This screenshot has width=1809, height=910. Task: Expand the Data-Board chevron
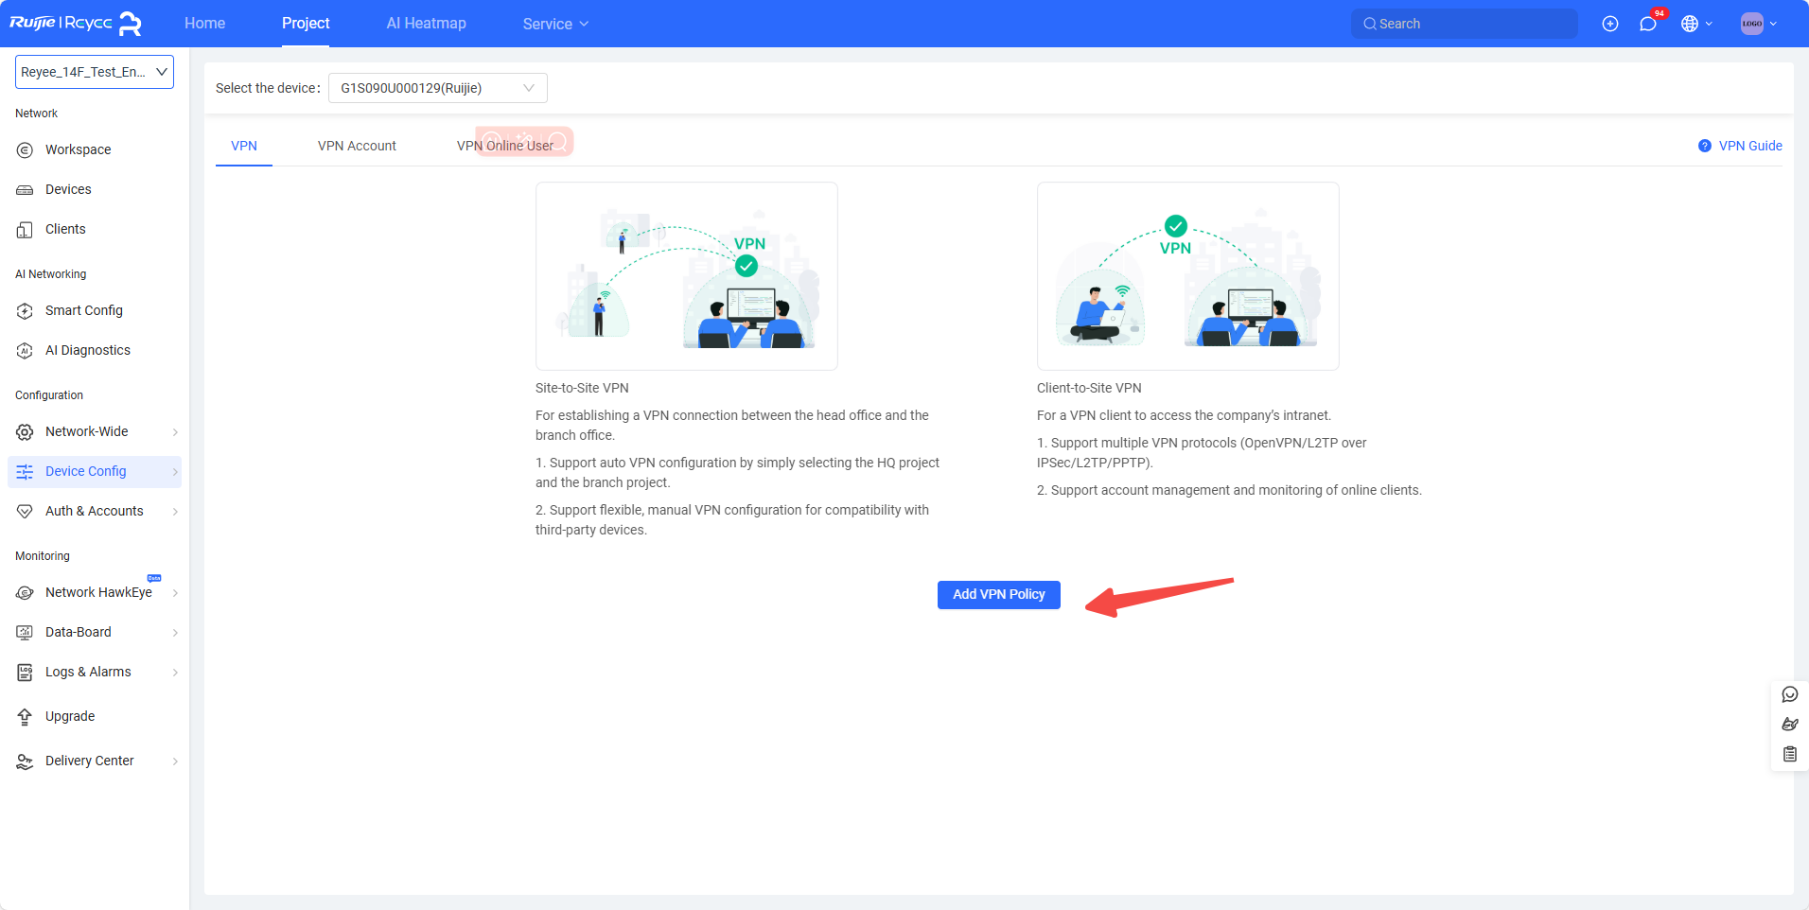pos(175,633)
